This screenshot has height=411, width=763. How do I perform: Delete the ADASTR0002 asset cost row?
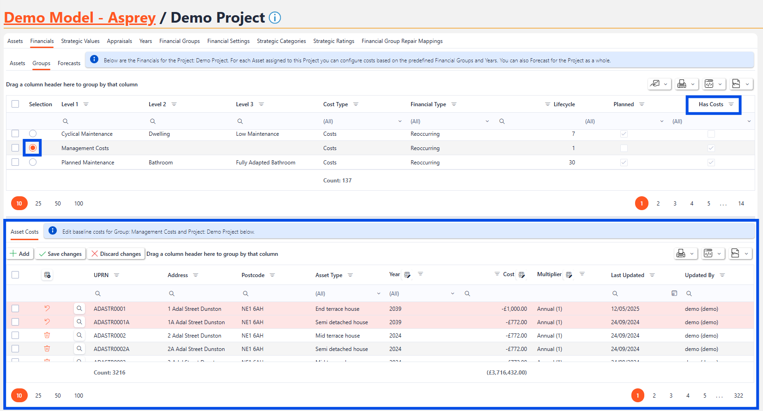(x=47, y=335)
